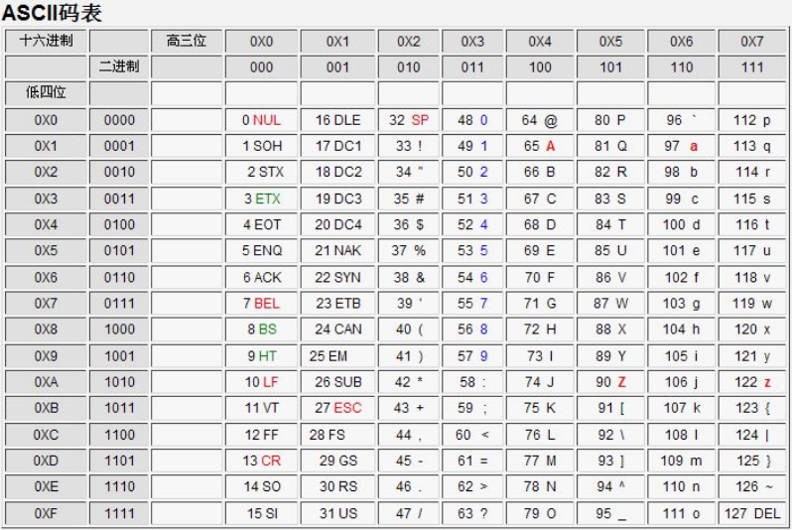Click the binary 011 column header
The height and width of the screenshot is (530, 792).
[472, 66]
